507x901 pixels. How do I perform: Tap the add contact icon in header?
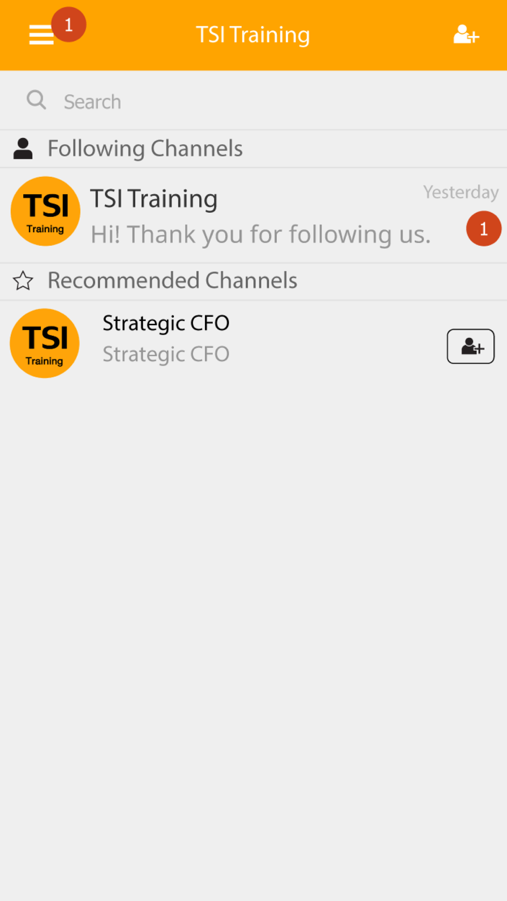[x=466, y=34]
